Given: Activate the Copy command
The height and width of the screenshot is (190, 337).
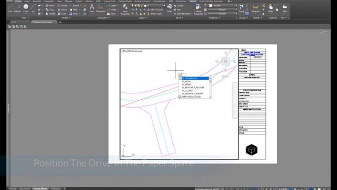Looking at the screenshot, I should [49, 9].
